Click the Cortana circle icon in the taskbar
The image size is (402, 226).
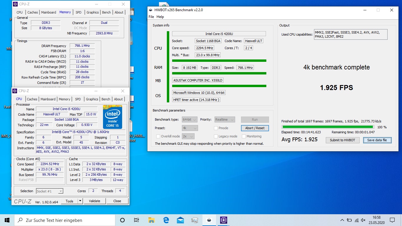coord(122,220)
